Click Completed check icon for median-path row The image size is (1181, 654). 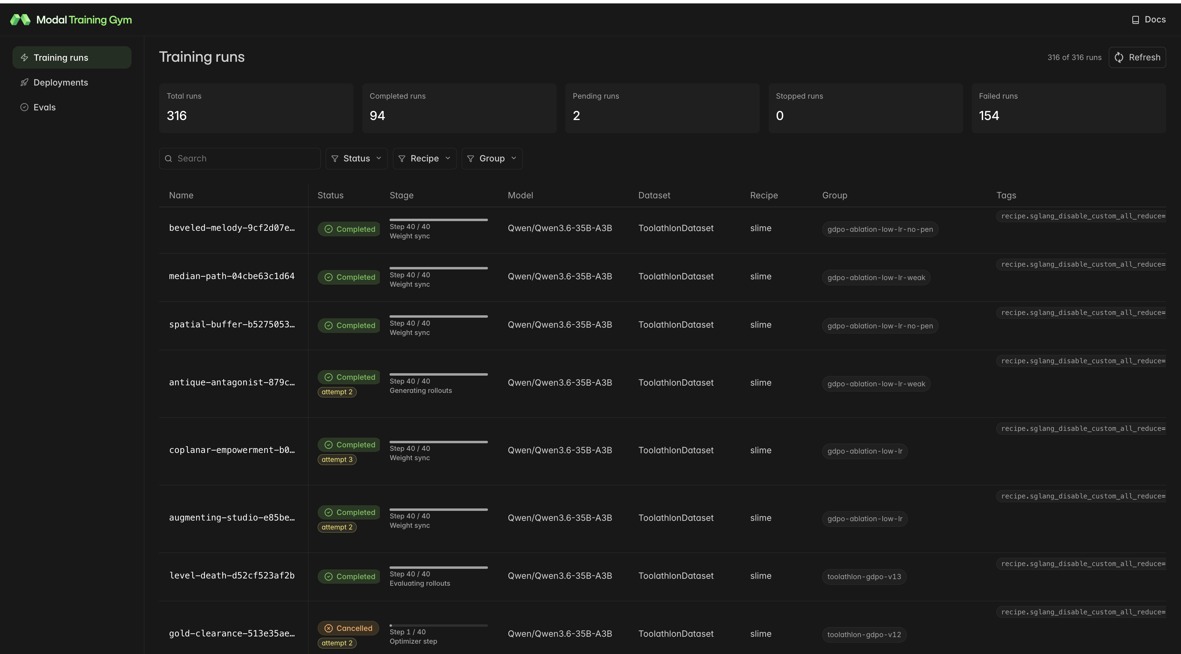click(328, 277)
